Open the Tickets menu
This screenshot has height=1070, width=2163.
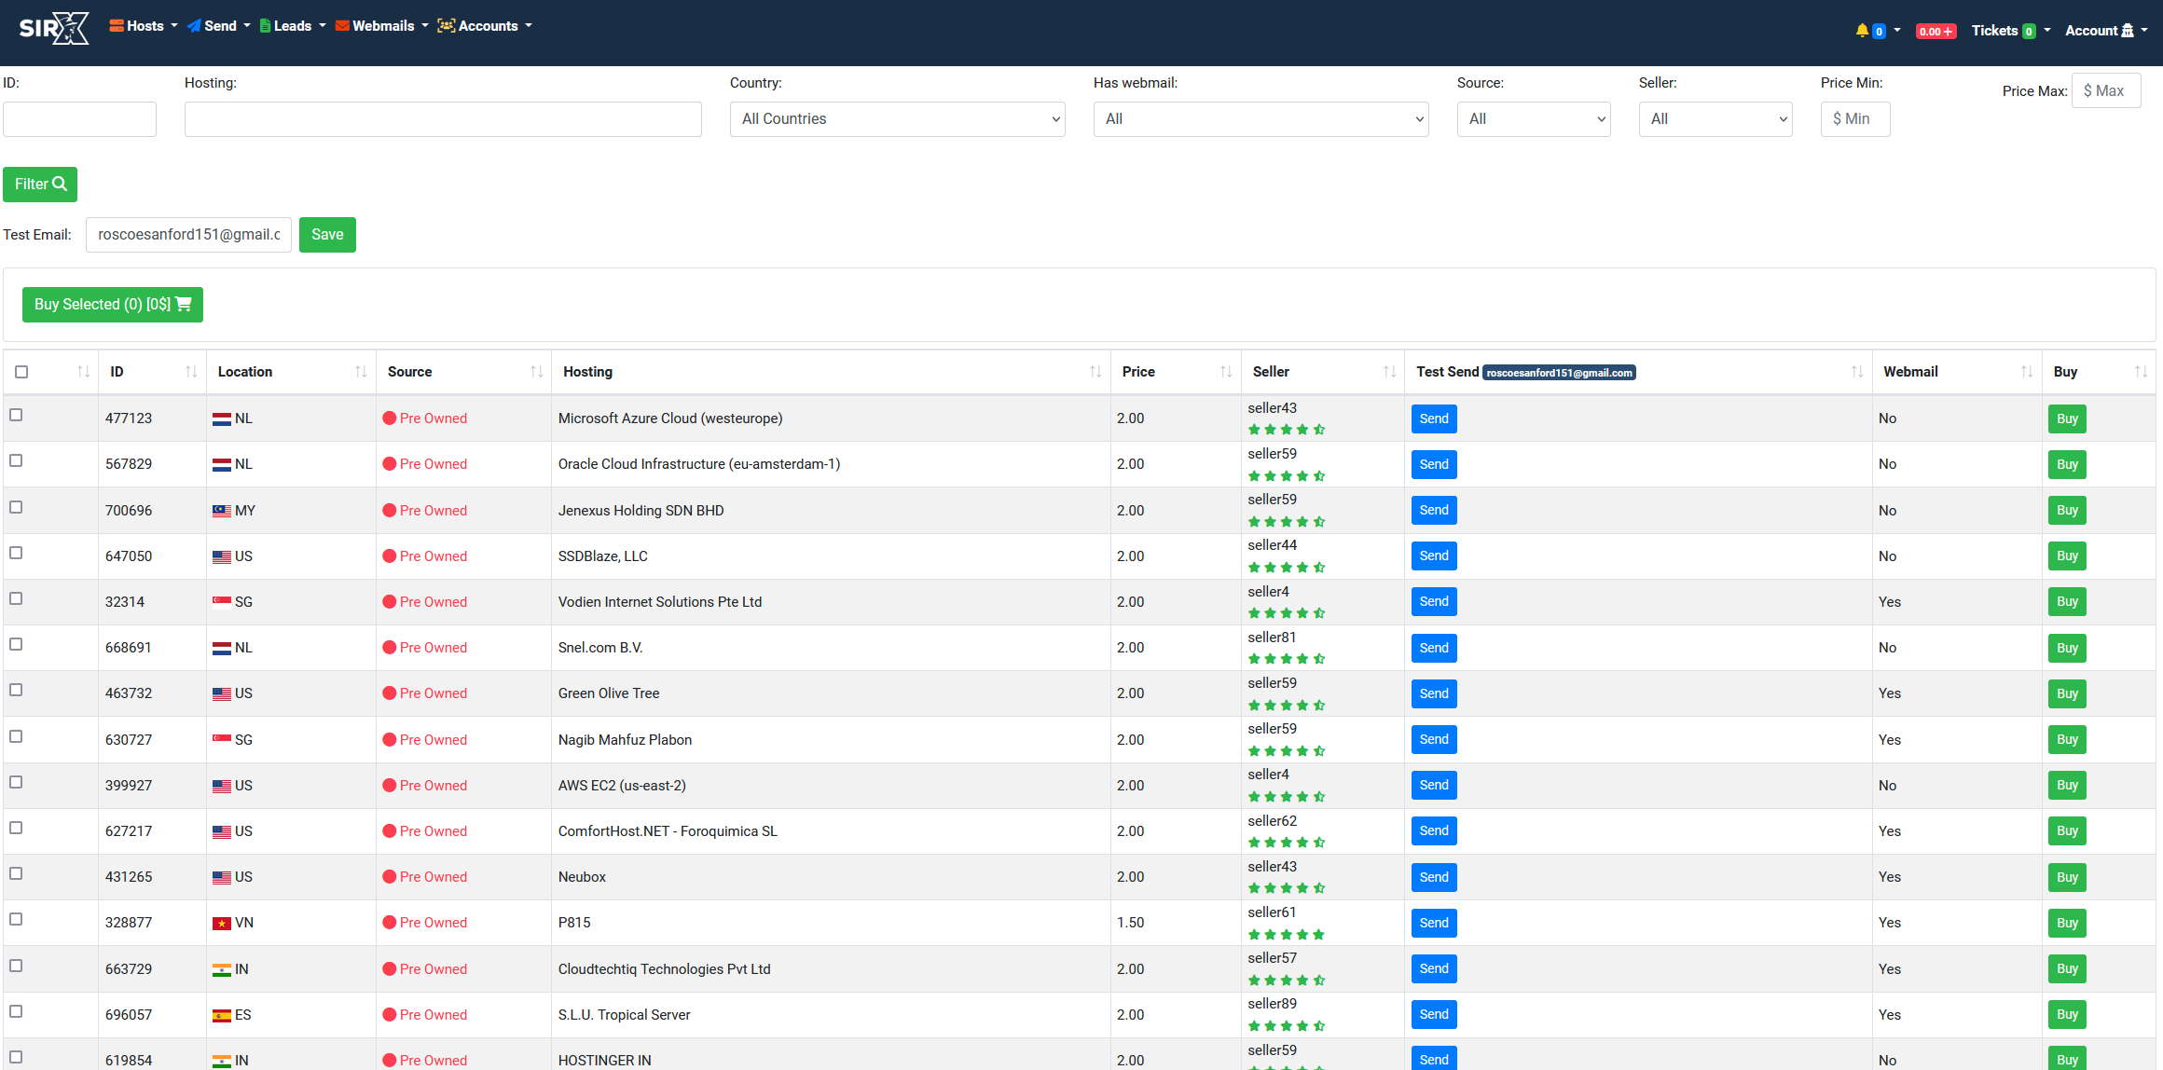click(2011, 31)
